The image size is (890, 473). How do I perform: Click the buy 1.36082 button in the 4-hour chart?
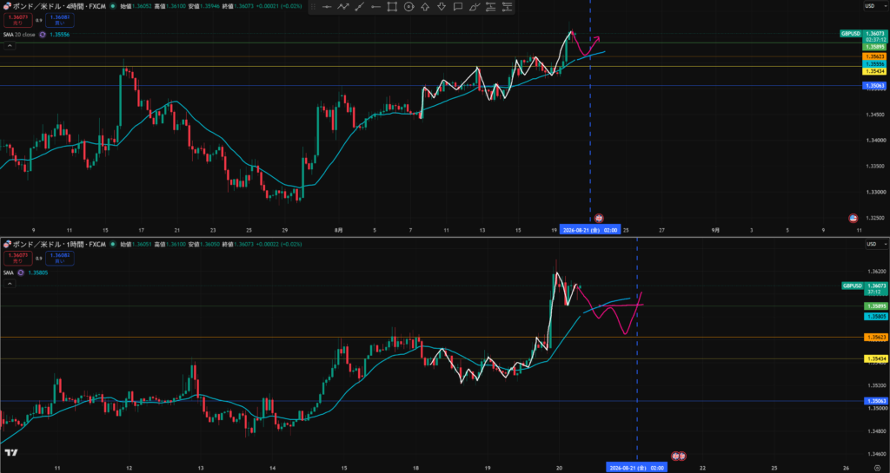(x=60, y=20)
